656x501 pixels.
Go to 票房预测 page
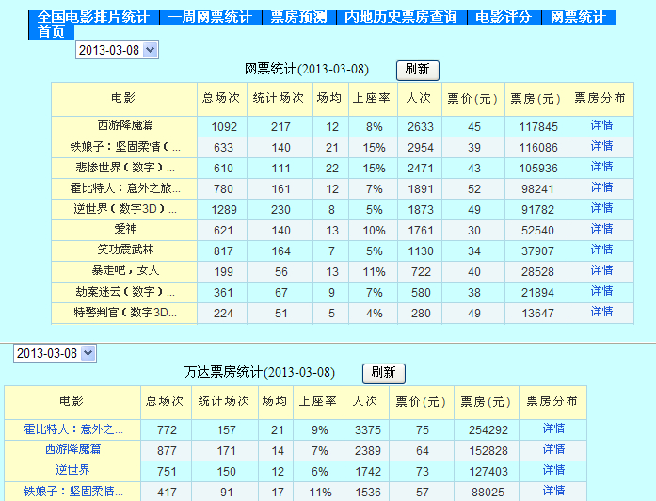click(x=298, y=18)
